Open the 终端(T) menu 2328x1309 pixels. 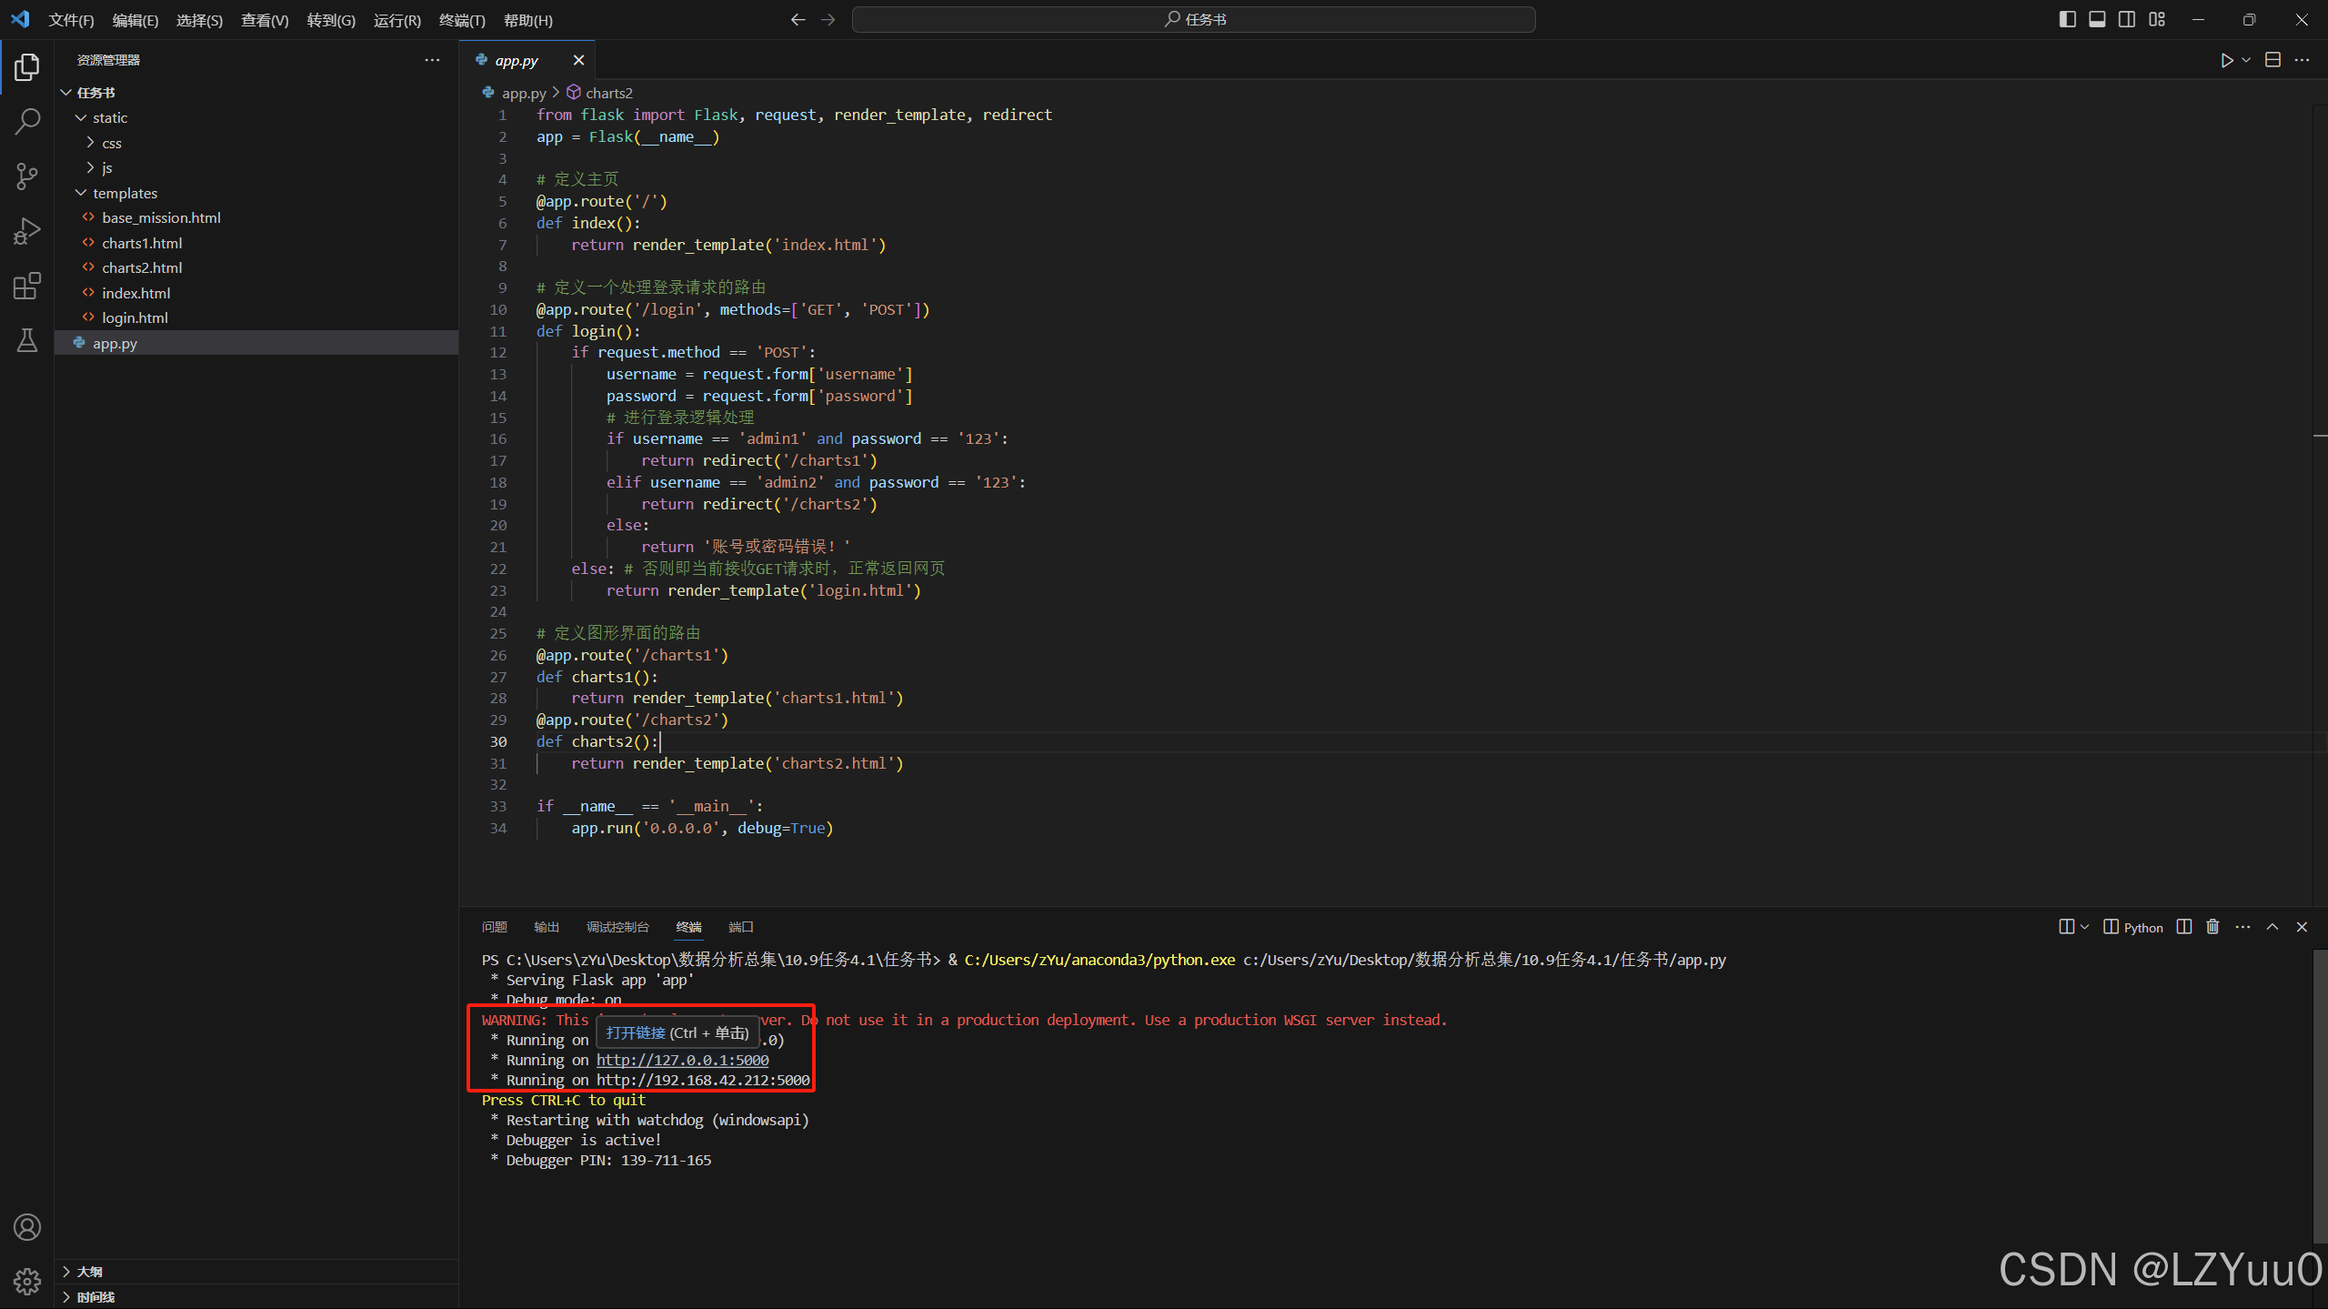[462, 20]
